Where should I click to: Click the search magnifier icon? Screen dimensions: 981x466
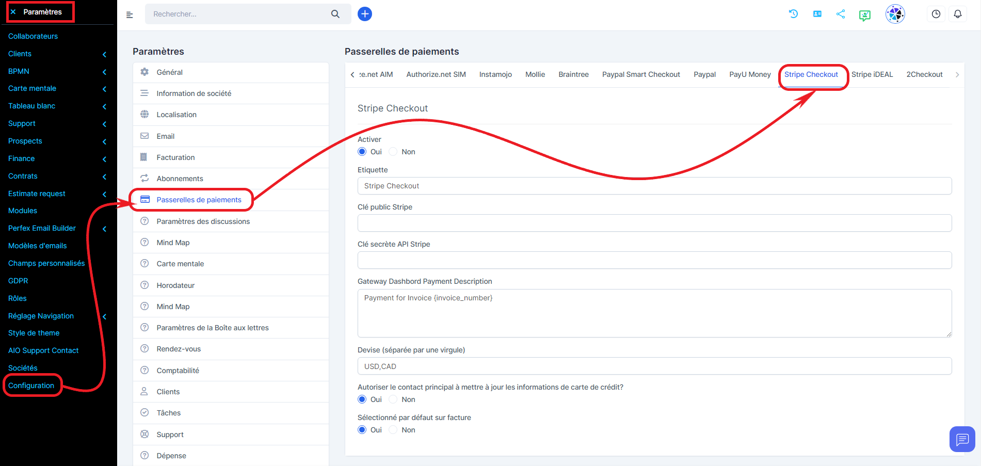[335, 14]
